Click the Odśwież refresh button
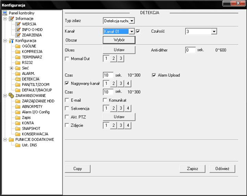The width and height of the screenshot is (247, 196). [x=222, y=168]
